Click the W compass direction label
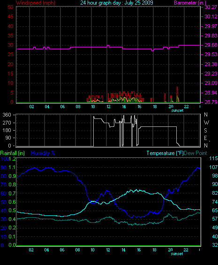 tap(206, 123)
